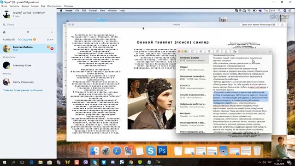The height and width of the screenshot is (166, 295).
Task: Open the Mac View menu
Action: [x=102, y=11]
